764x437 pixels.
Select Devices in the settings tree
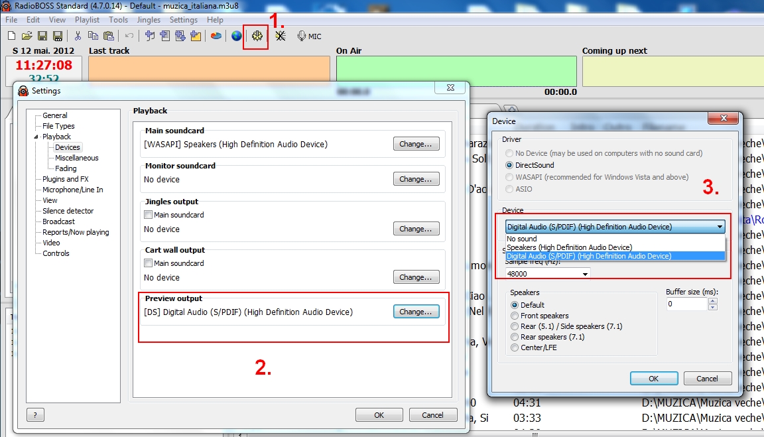pos(67,147)
